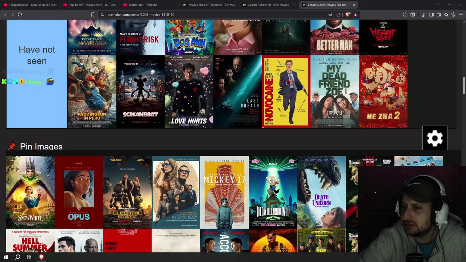Select the Paddington in Peru poster
Screen dimensions: 466x262
tap(92, 92)
